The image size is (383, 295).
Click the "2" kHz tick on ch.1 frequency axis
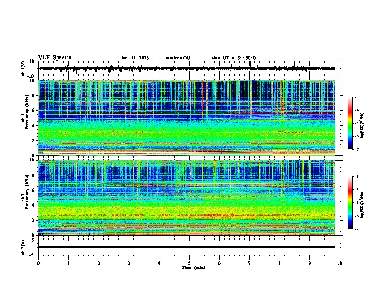tap(33, 140)
